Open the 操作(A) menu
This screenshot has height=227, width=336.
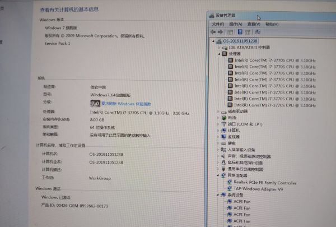pyautogui.click(x=236, y=24)
